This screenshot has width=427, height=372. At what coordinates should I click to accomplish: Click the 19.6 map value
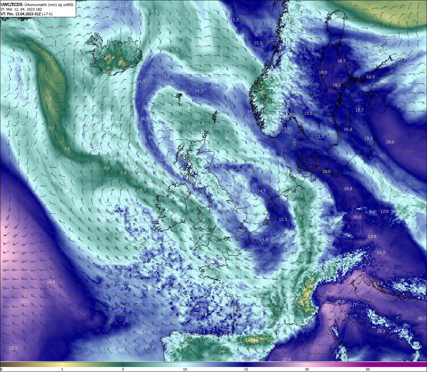click(390, 142)
